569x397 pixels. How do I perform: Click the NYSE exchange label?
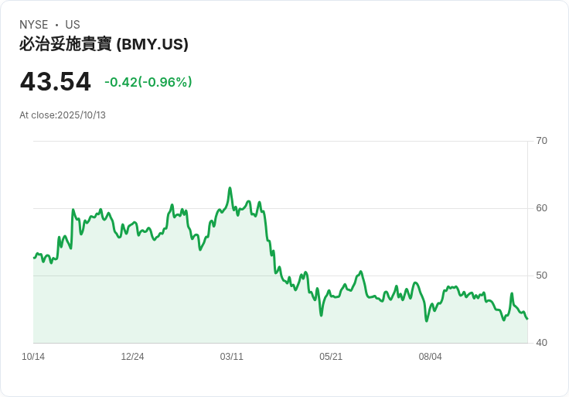tap(34, 25)
